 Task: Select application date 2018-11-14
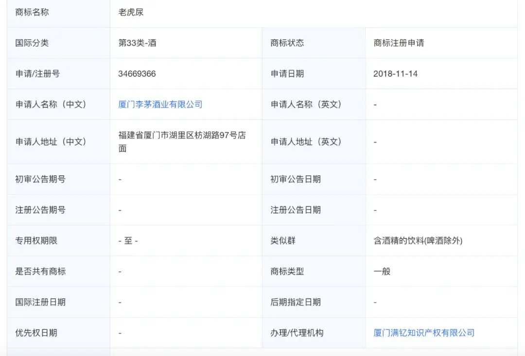[x=395, y=74]
